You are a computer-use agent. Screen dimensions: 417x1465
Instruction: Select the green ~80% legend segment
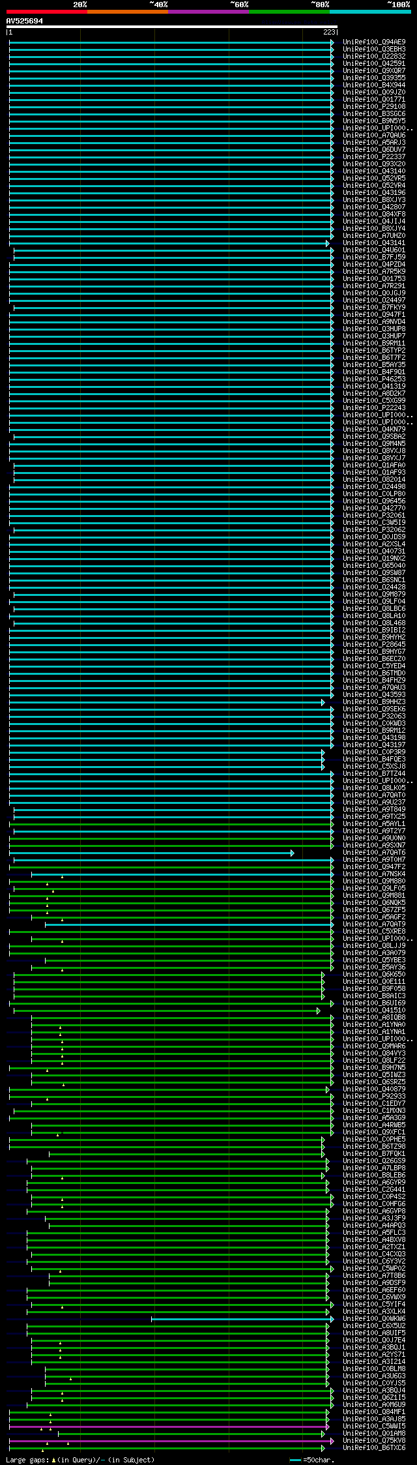coord(289,12)
